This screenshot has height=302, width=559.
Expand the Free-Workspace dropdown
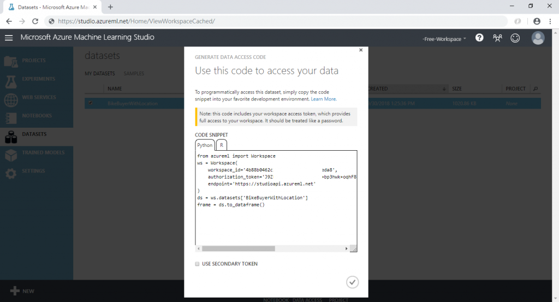click(x=444, y=39)
